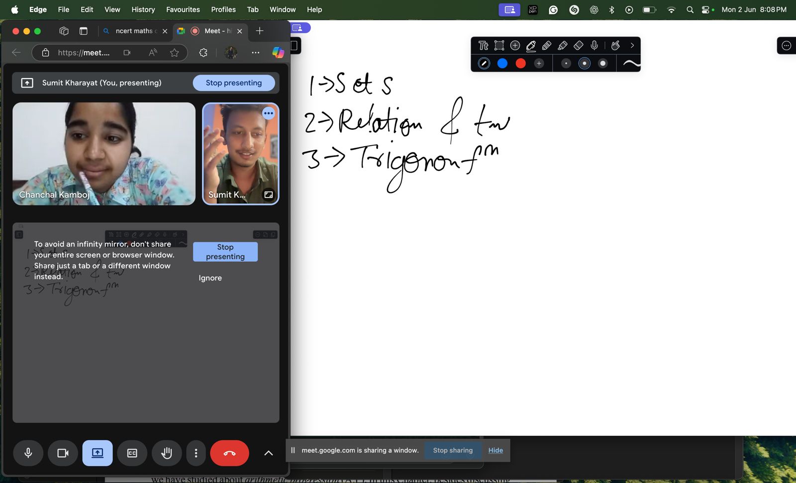Choose the black pen color swatch

point(484,63)
